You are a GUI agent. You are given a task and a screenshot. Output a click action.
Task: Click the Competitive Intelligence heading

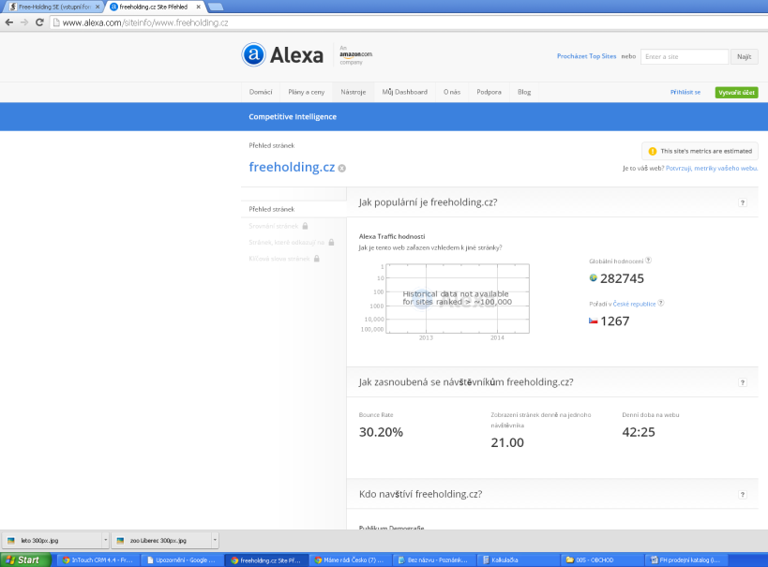[293, 116]
